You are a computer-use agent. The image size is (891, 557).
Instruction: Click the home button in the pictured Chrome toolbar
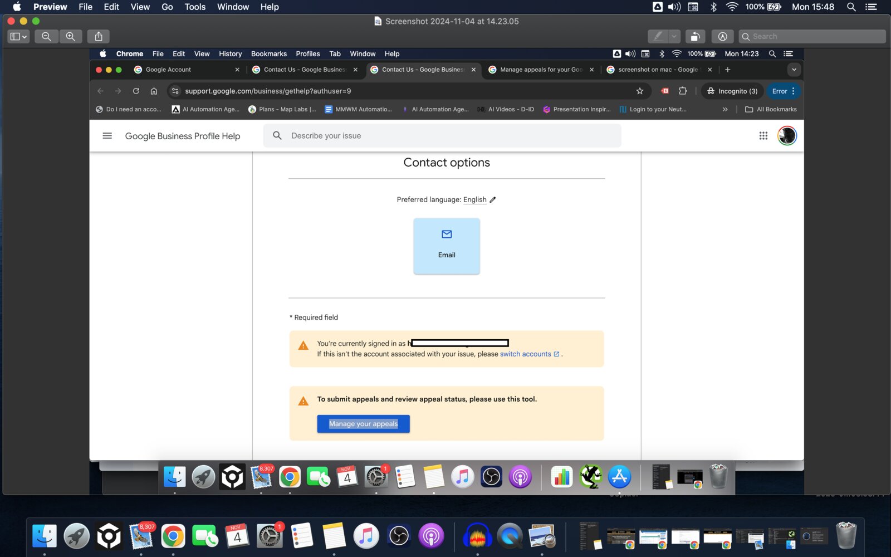(x=154, y=91)
